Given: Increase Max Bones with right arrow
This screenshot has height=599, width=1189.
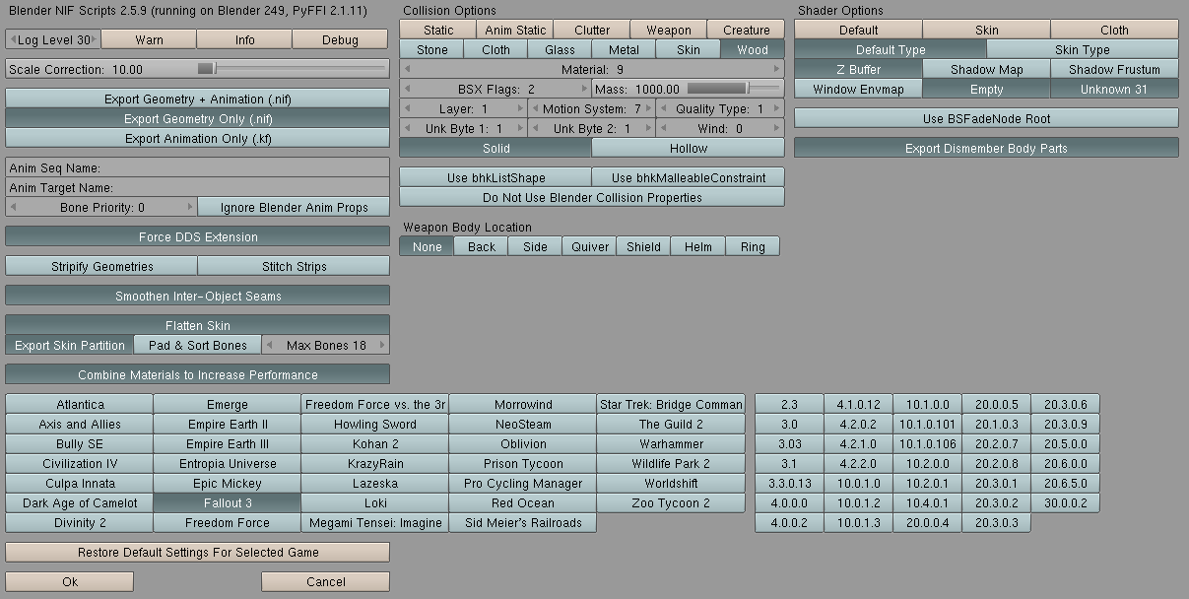Looking at the screenshot, I should pos(383,345).
